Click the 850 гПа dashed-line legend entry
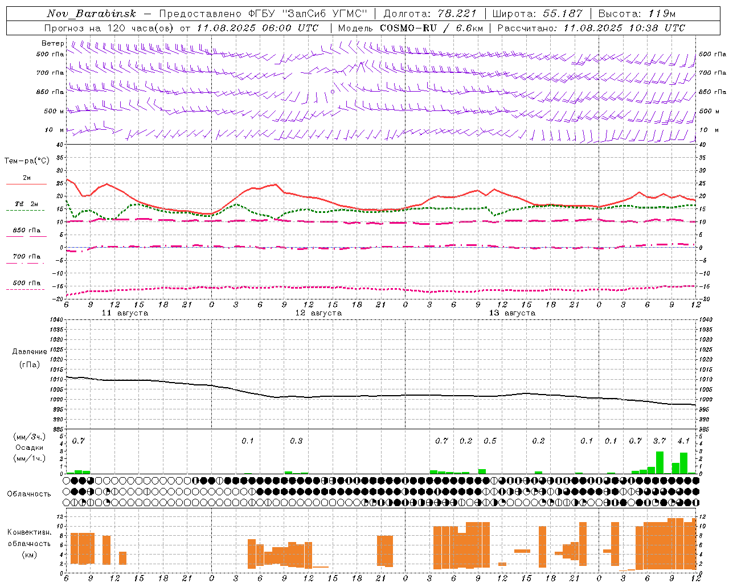729x583 pixels. [27, 232]
